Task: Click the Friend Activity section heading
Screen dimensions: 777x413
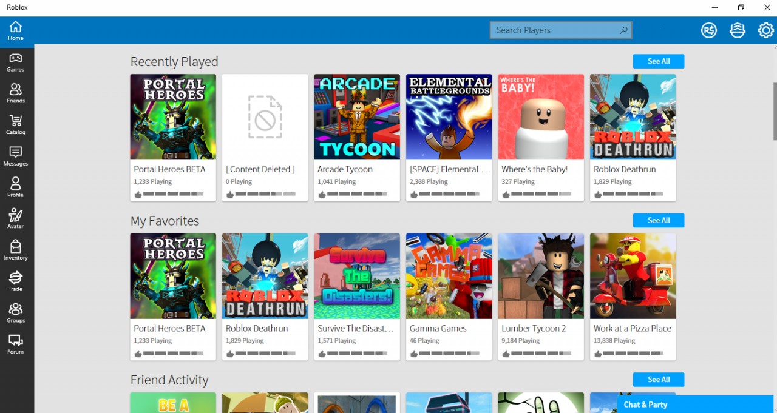Action: click(x=169, y=380)
